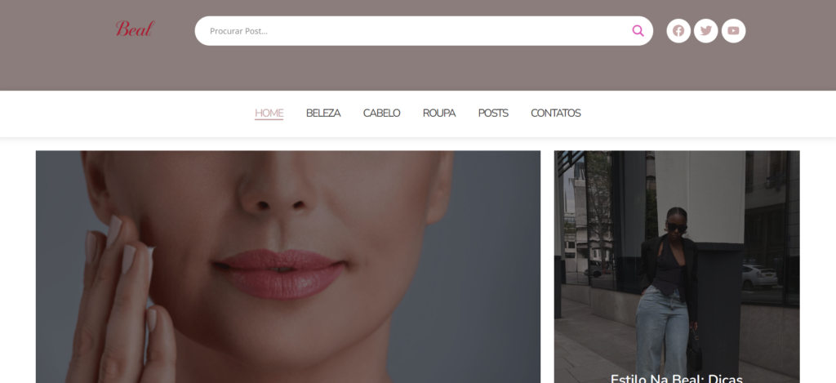Go to the HOME menu item
Viewport: 836px width, 383px height.
(269, 113)
